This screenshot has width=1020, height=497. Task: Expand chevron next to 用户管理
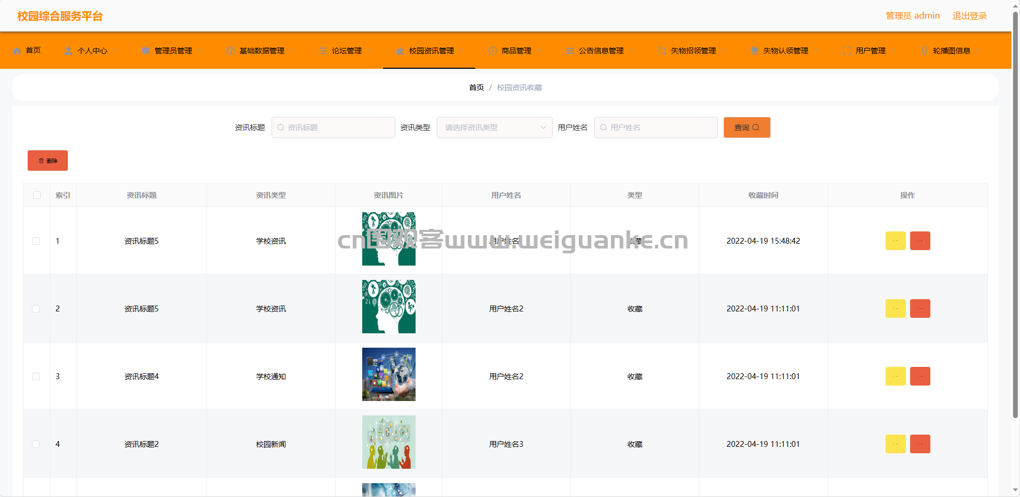[x=893, y=51]
